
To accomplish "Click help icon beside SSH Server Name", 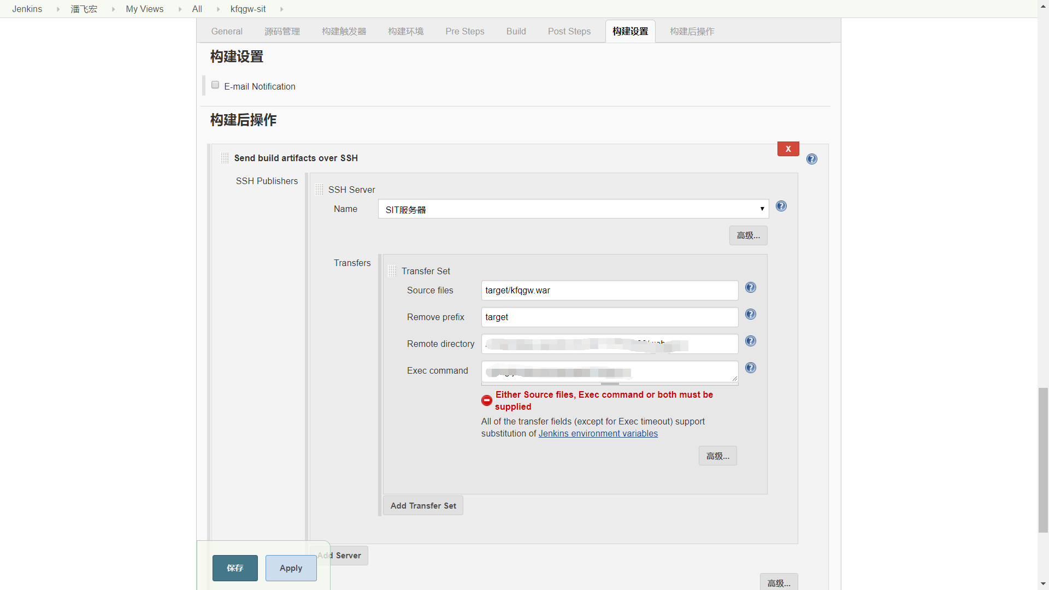I will click(x=781, y=206).
